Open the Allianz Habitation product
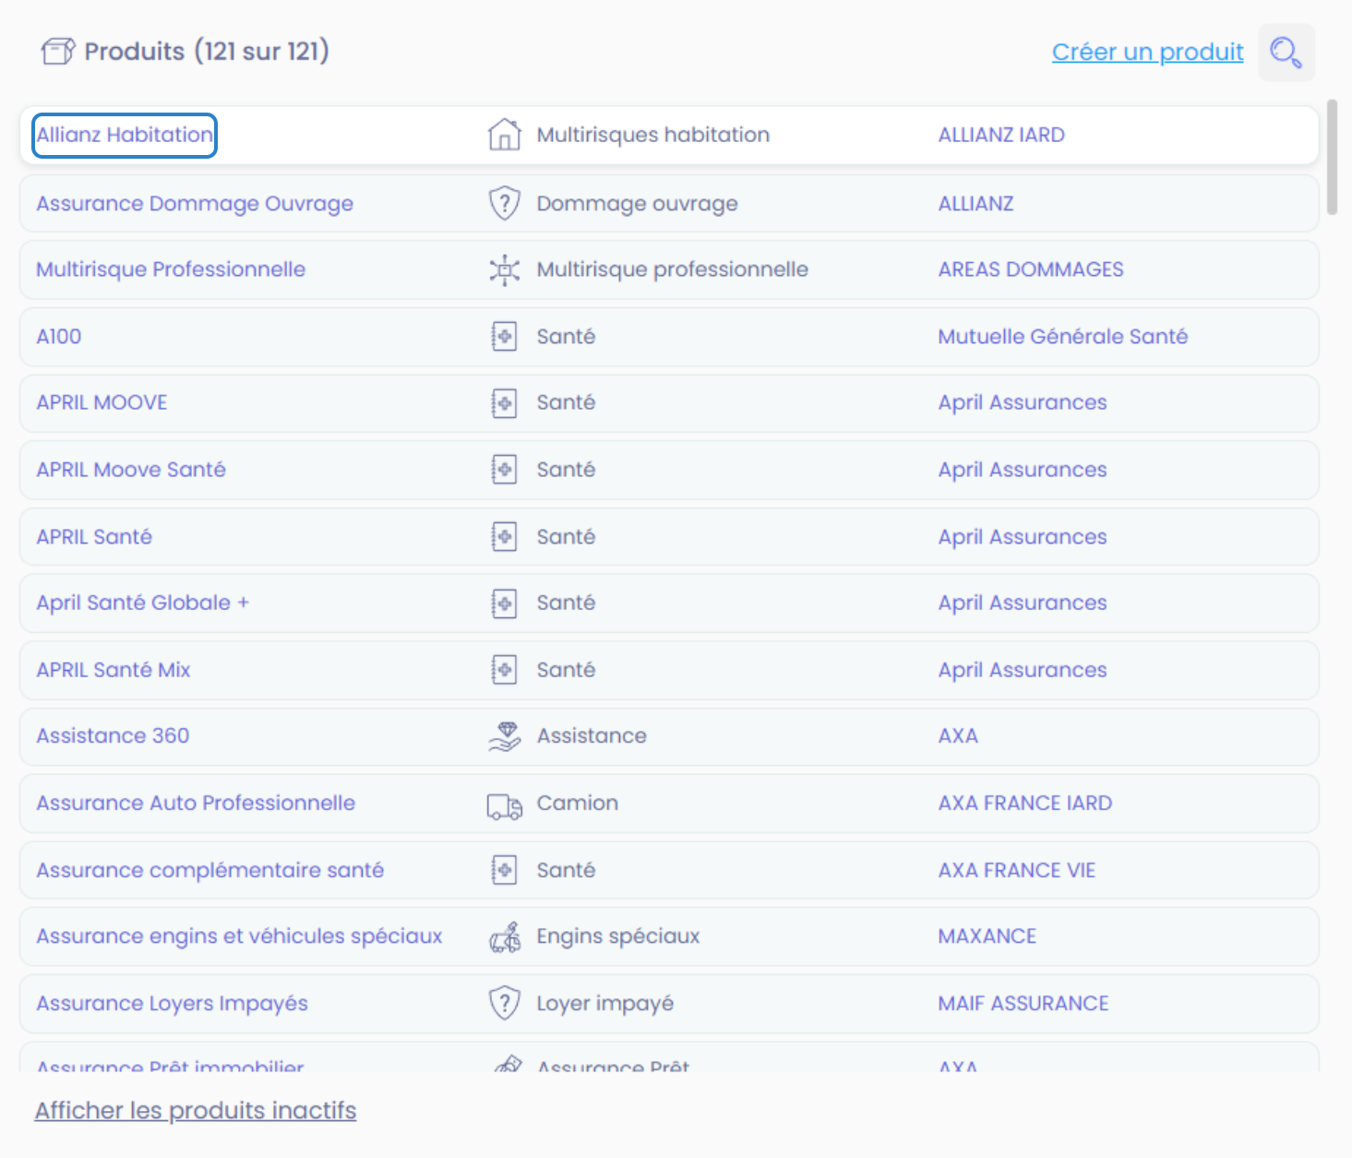 coord(125,135)
